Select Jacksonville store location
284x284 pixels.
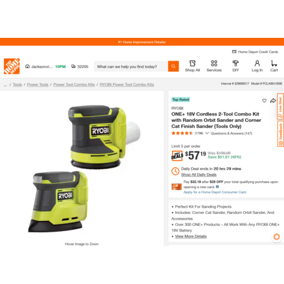pos(39,66)
